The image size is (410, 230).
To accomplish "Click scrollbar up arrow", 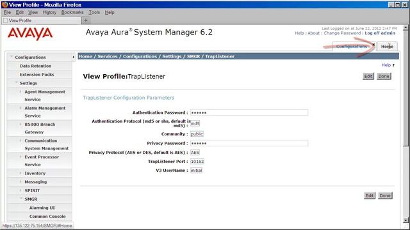I will coord(406,27).
